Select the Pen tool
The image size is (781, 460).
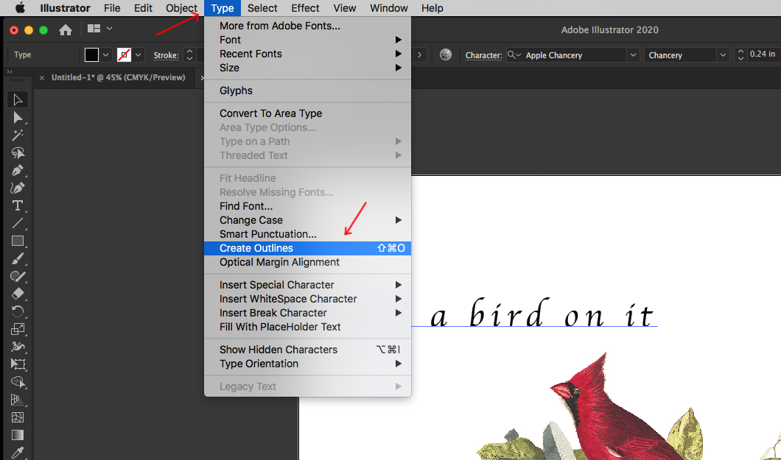pyautogui.click(x=18, y=171)
